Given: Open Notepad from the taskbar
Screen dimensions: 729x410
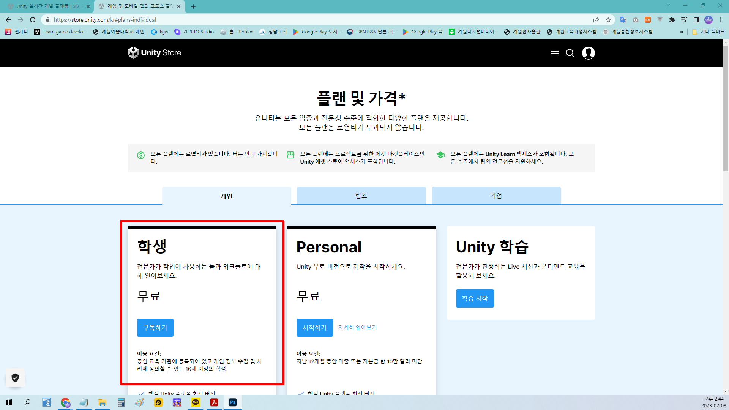Looking at the screenshot, I should coord(84,402).
